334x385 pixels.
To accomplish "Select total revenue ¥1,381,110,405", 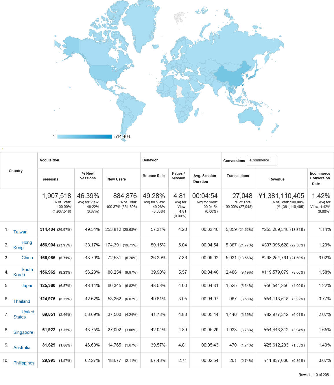I will tap(281, 196).
